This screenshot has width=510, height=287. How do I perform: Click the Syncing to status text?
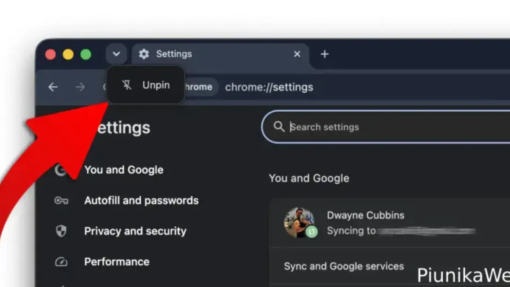(x=351, y=231)
